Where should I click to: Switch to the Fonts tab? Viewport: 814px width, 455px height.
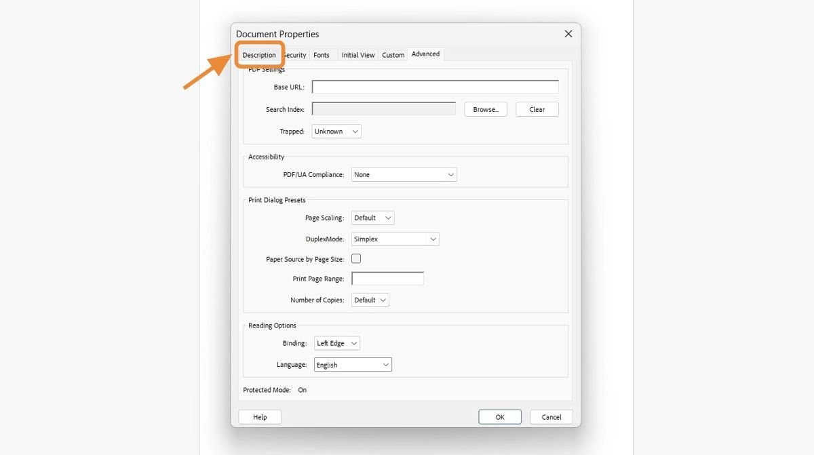tap(322, 55)
